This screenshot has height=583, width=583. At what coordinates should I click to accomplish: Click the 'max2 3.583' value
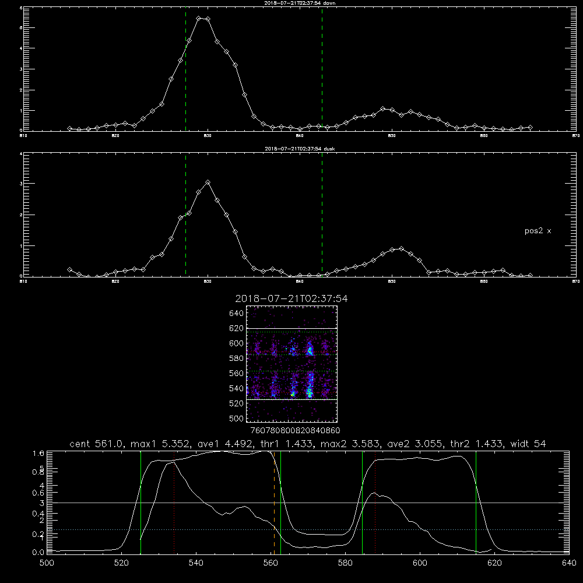(x=350, y=444)
